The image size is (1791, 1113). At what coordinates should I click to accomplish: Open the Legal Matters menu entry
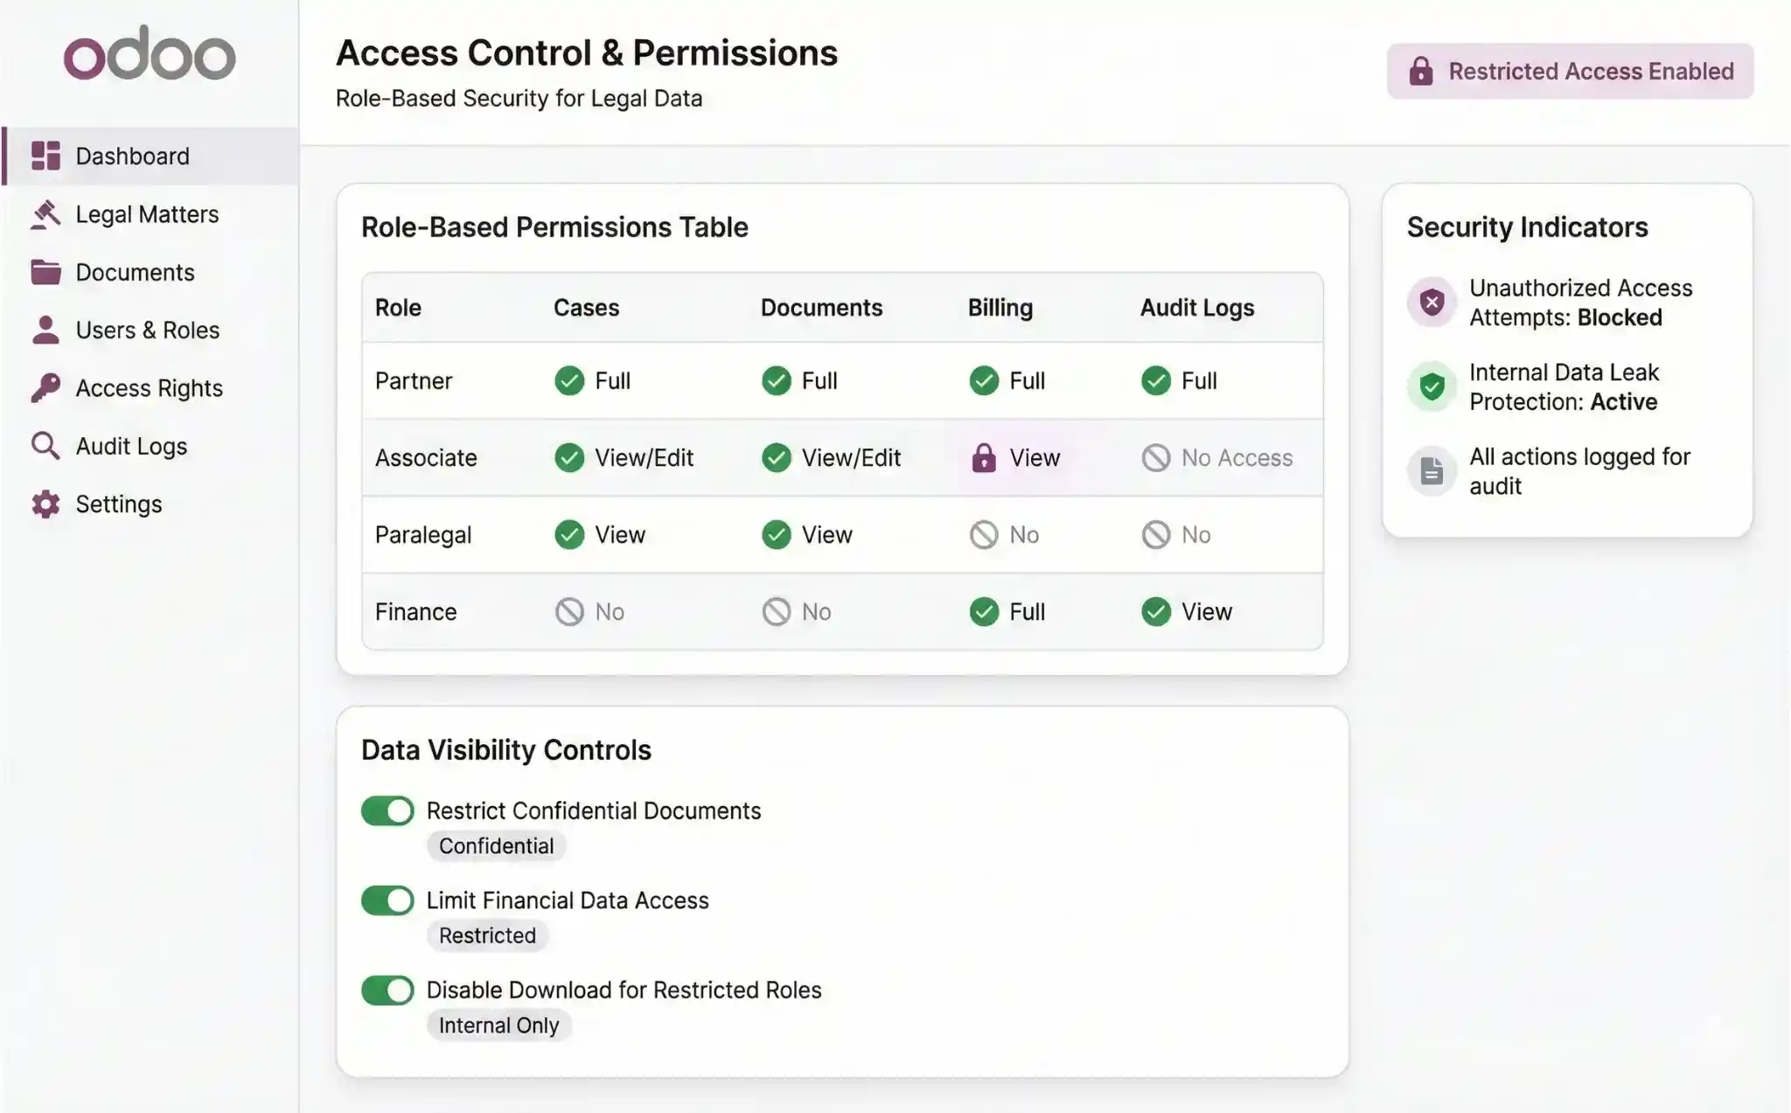coord(146,214)
